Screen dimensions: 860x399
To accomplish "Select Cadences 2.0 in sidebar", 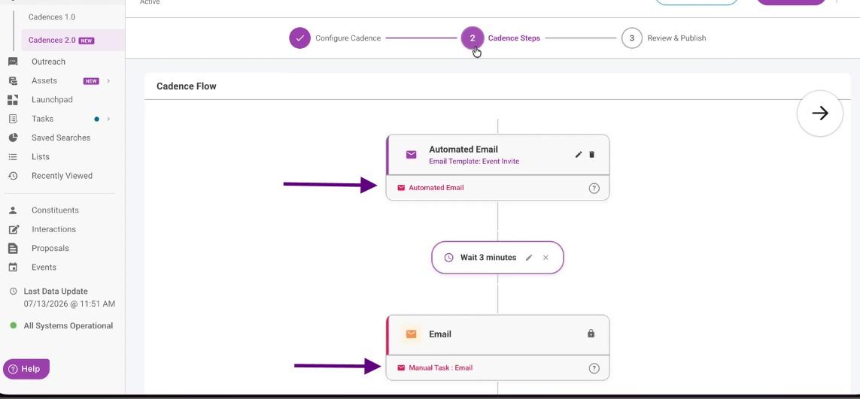I will [x=61, y=40].
